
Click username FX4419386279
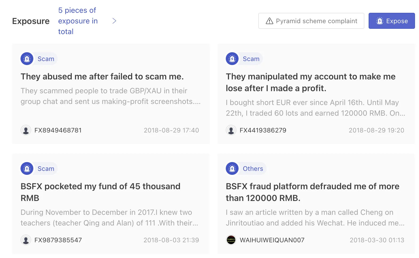click(x=263, y=130)
